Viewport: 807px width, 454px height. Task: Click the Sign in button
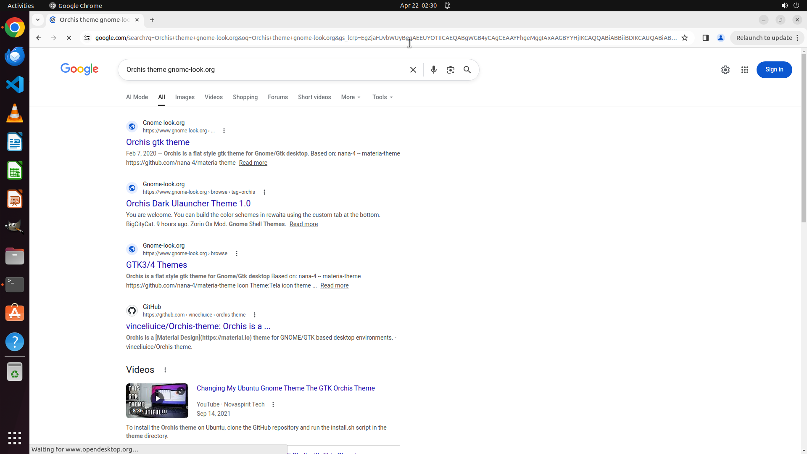point(774,70)
